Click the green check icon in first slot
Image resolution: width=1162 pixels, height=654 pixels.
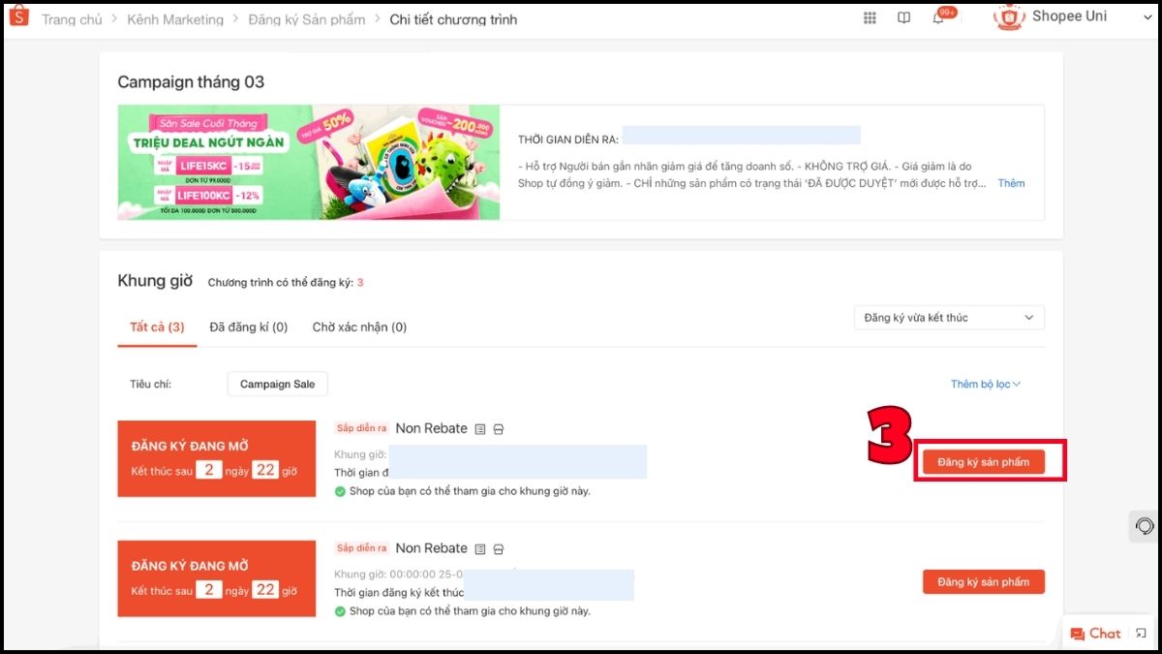[340, 491]
